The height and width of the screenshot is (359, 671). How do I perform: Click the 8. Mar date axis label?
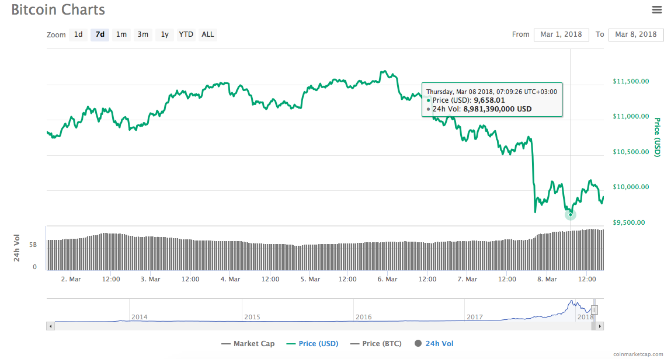coord(547,279)
